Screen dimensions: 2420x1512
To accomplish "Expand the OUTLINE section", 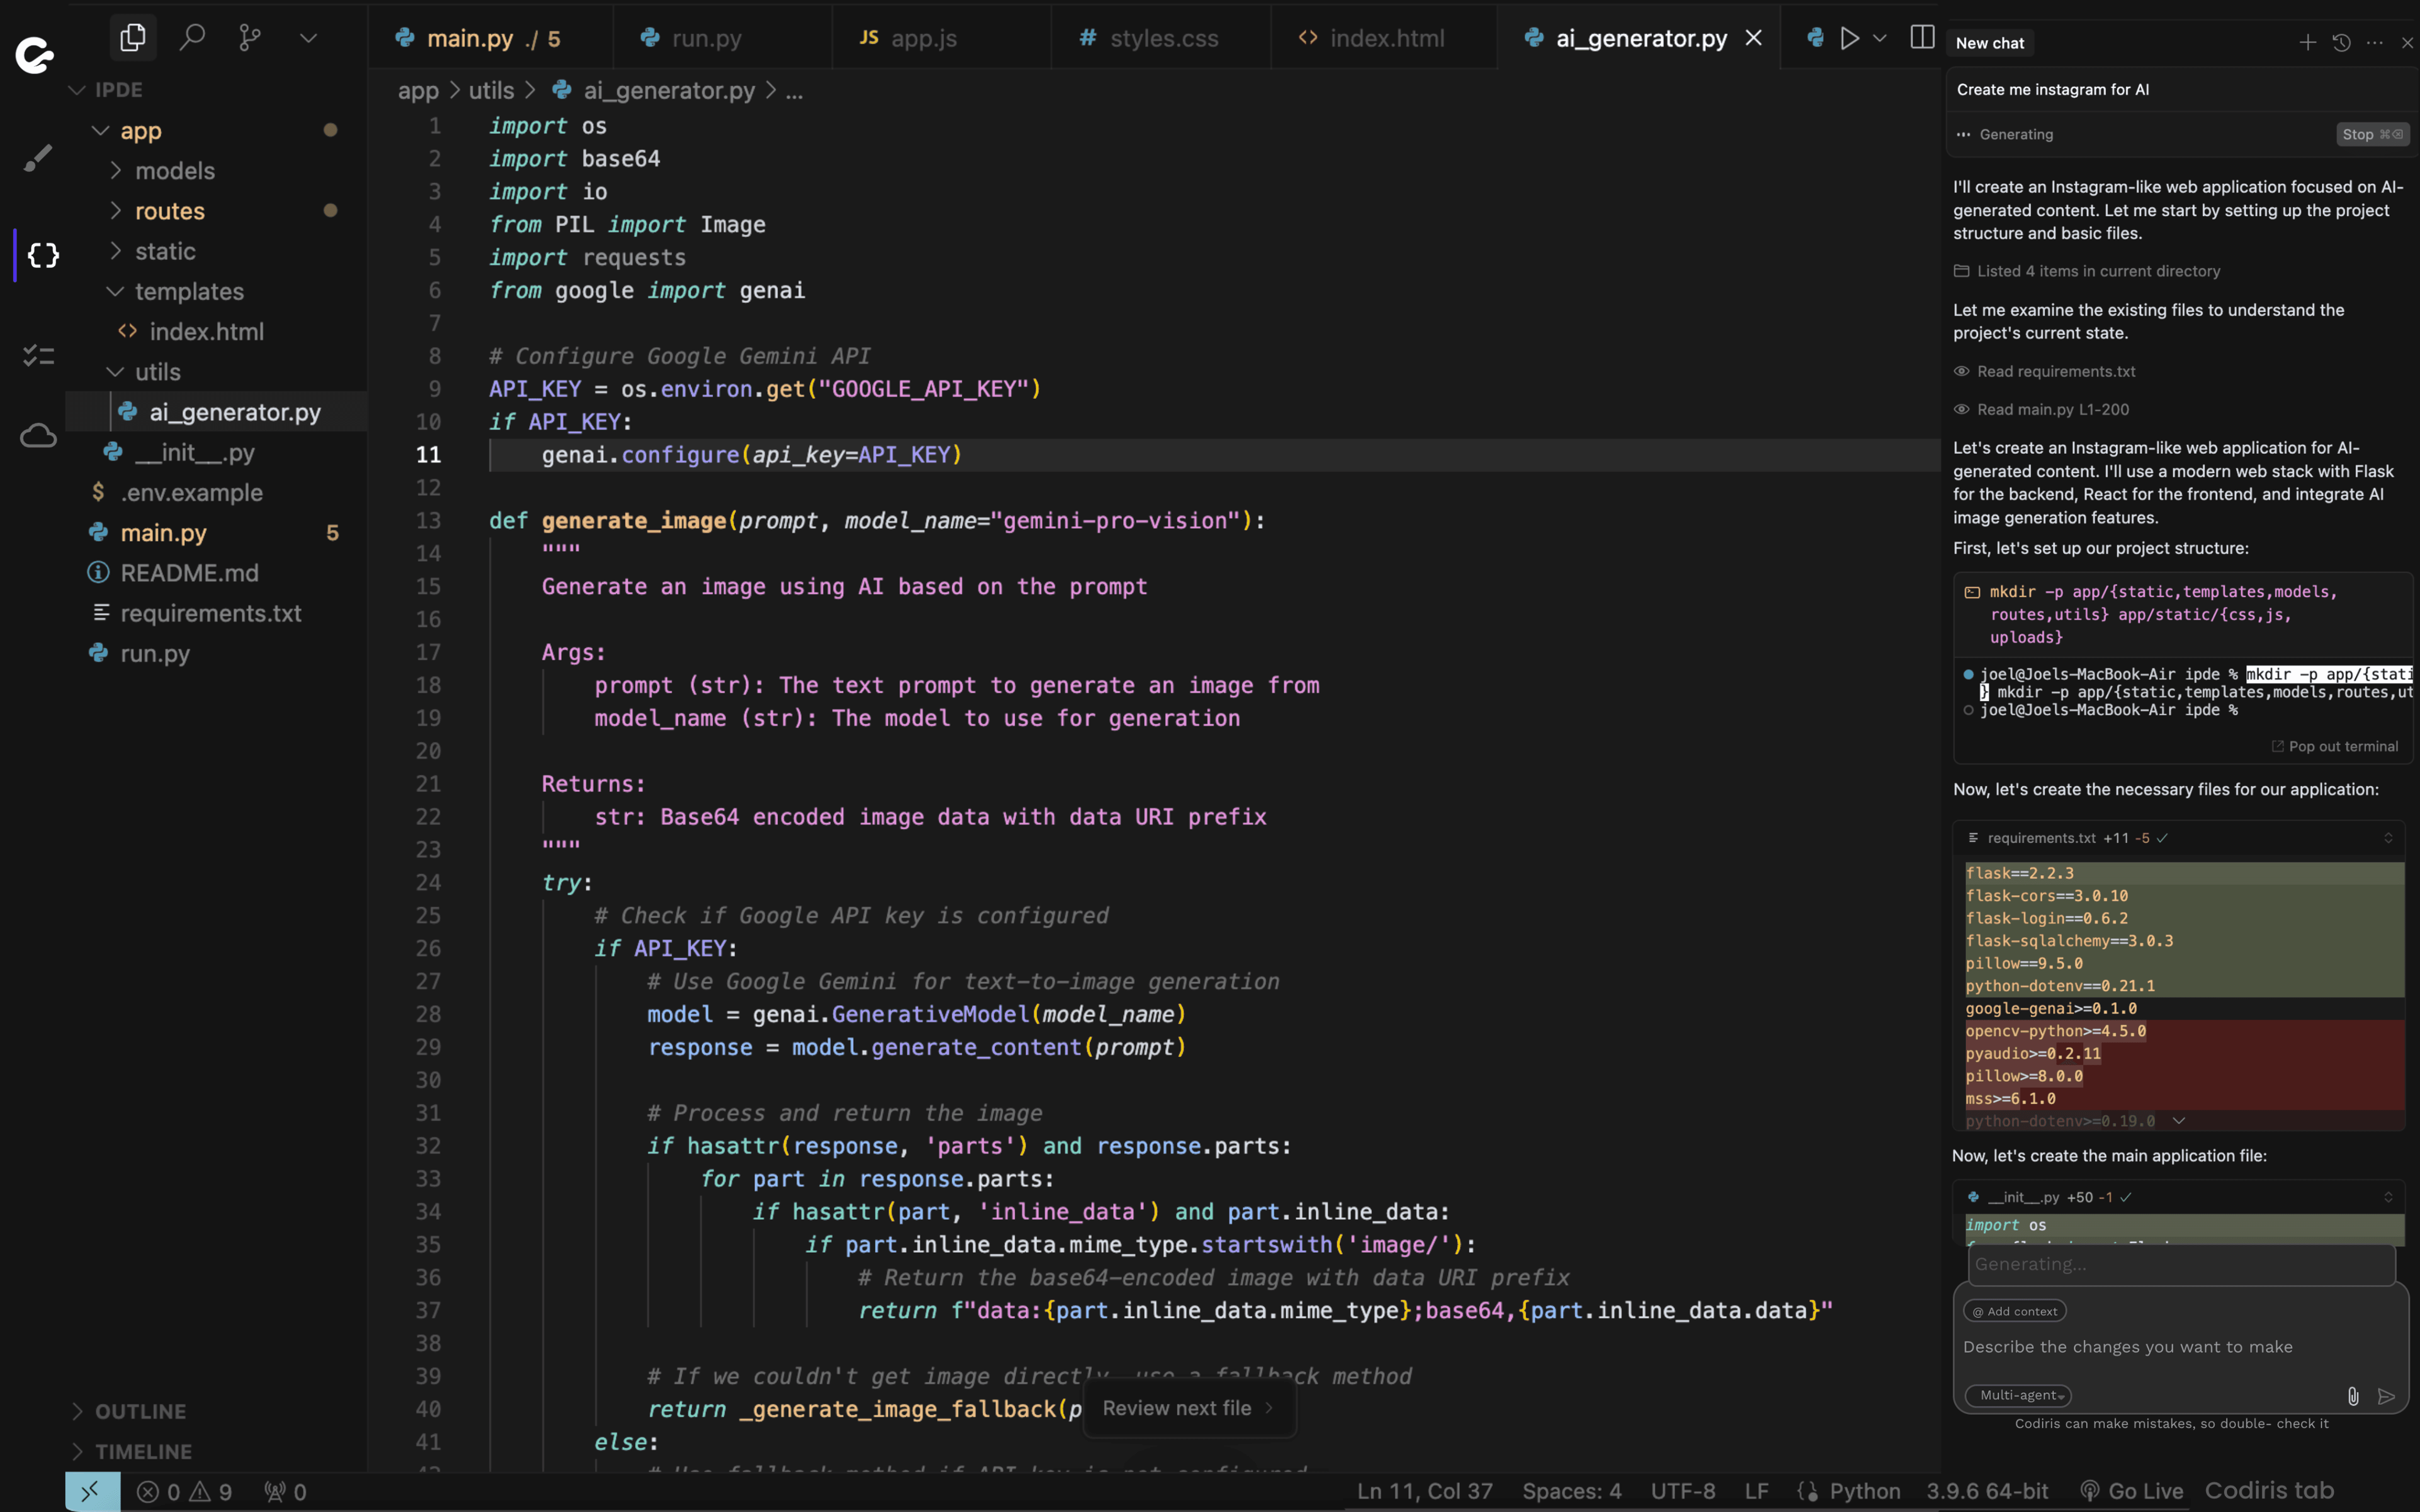I will coord(140,1411).
